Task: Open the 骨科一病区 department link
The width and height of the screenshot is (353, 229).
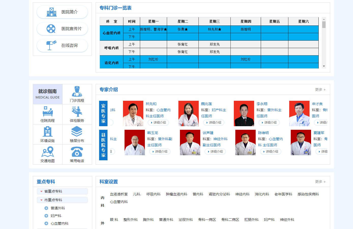Action: point(207,220)
